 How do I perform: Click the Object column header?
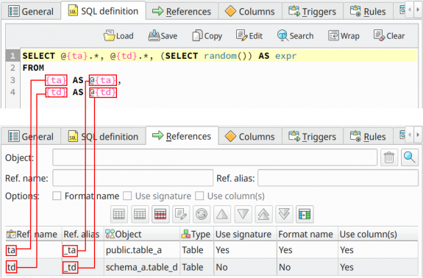click(x=142, y=234)
